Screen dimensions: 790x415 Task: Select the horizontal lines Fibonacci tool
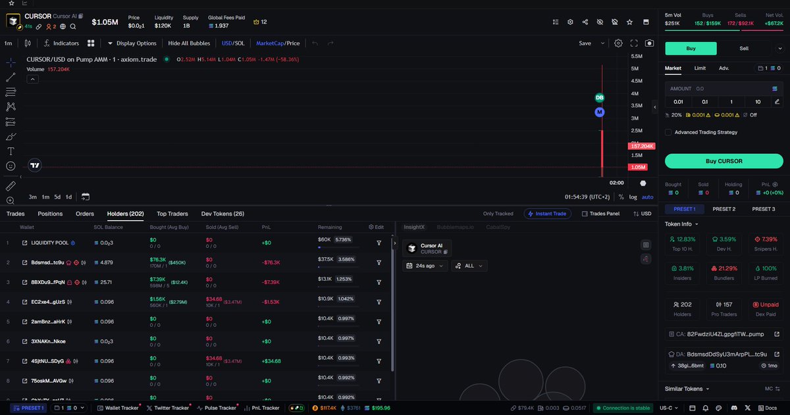click(11, 92)
